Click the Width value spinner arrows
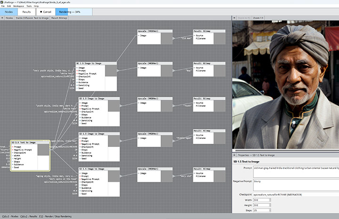Viewport: 339px width, 219px height. click(270, 200)
